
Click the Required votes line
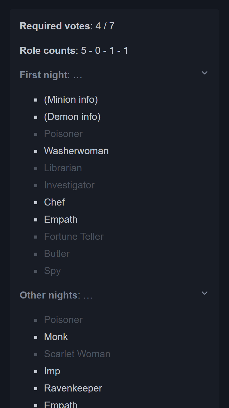click(x=67, y=26)
